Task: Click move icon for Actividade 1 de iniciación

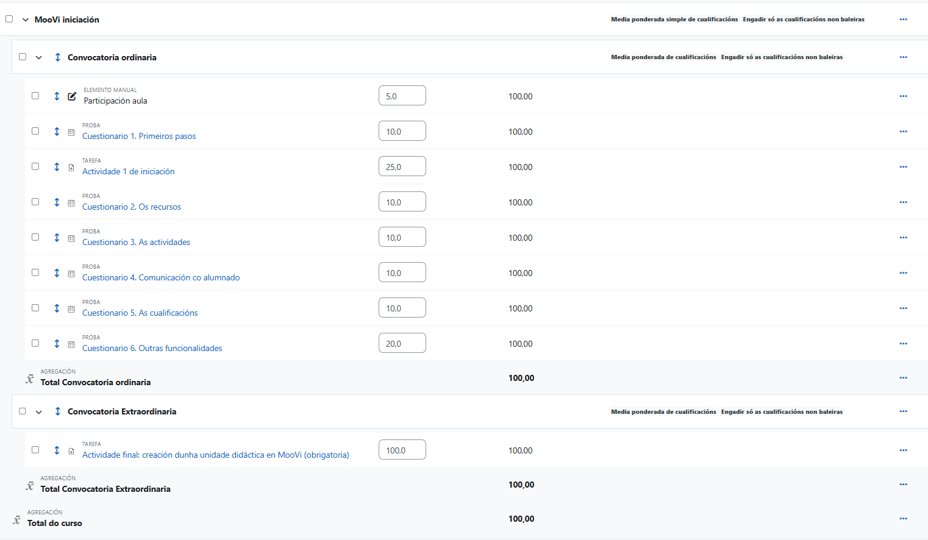Action: click(57, 167)
